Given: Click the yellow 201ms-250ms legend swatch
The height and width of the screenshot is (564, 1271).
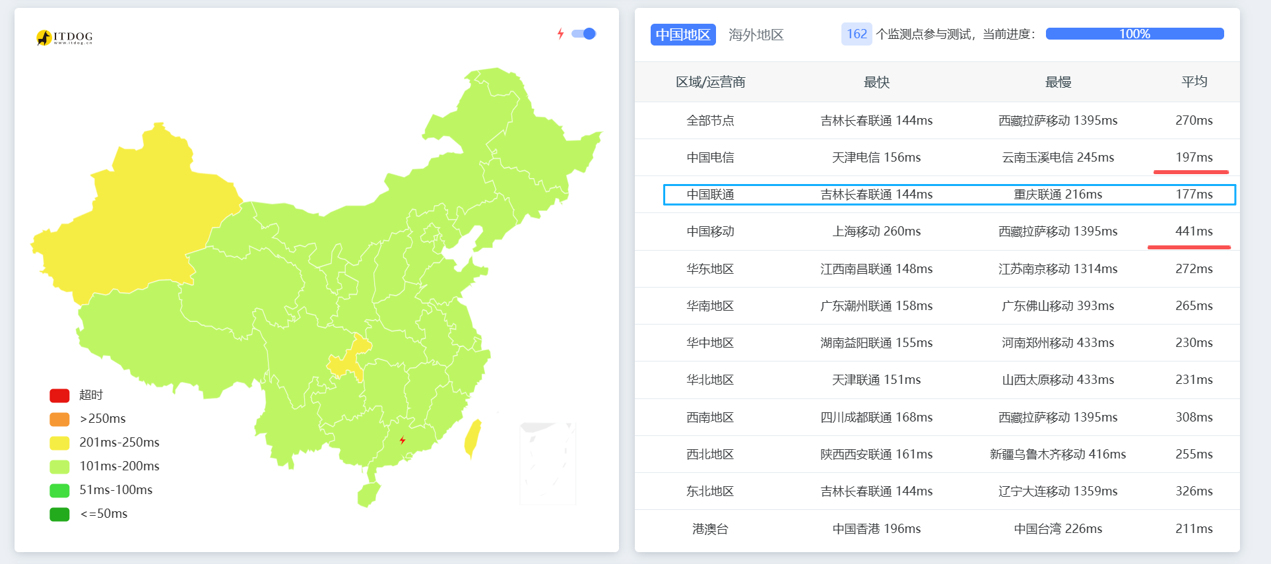Looking at the screenshot, I should pyautogui.click(x=59, y=443).
